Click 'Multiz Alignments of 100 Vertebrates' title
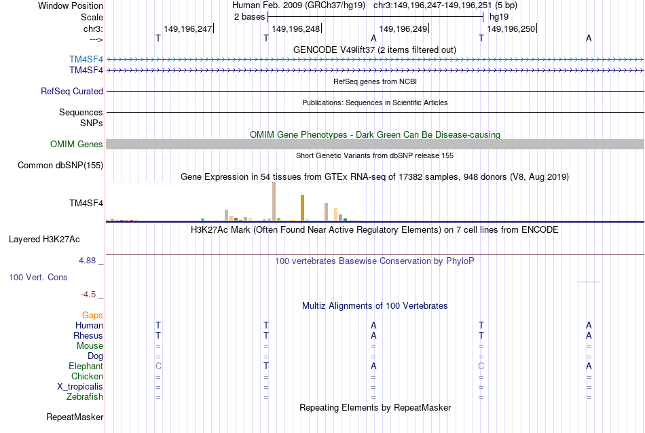 [x=375, y=306]
